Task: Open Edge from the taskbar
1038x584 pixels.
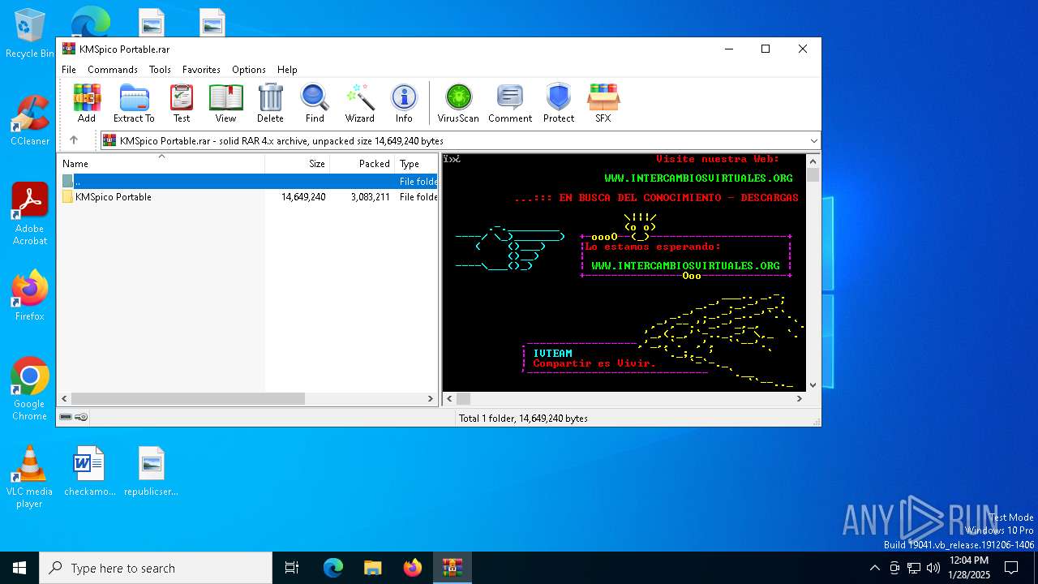Action: (333, 568)
